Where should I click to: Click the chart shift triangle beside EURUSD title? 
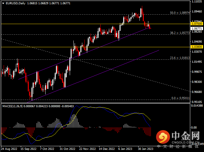tap(3, 3)
